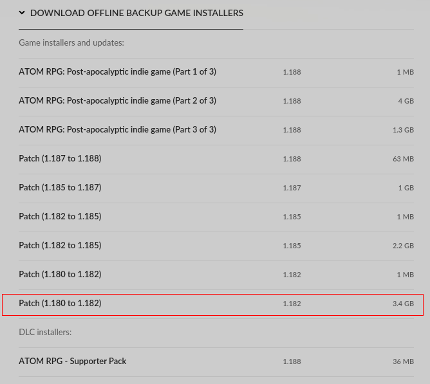The height and width of the screenshot is (384, 430).
Task: Download the 1 MB Patch (1.180 to 1.182)
Action: 216,275
